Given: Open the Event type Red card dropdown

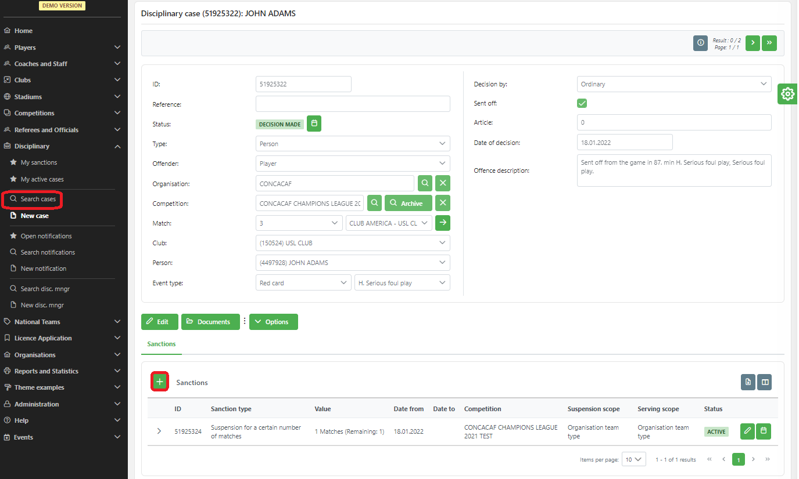Looking at the screenshot, I should (303, 282).
